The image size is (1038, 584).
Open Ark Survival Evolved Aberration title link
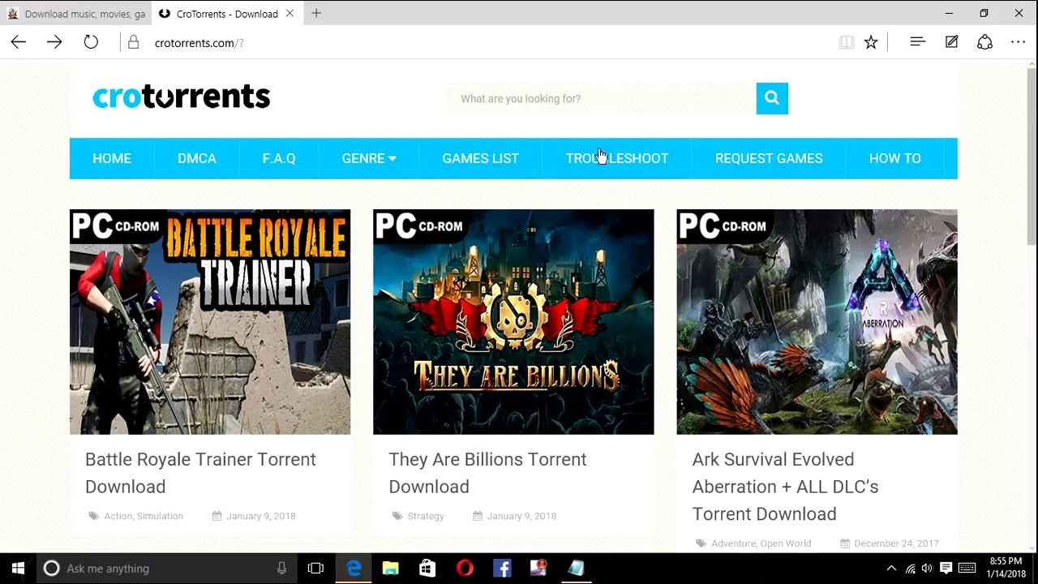coord(785,487)
